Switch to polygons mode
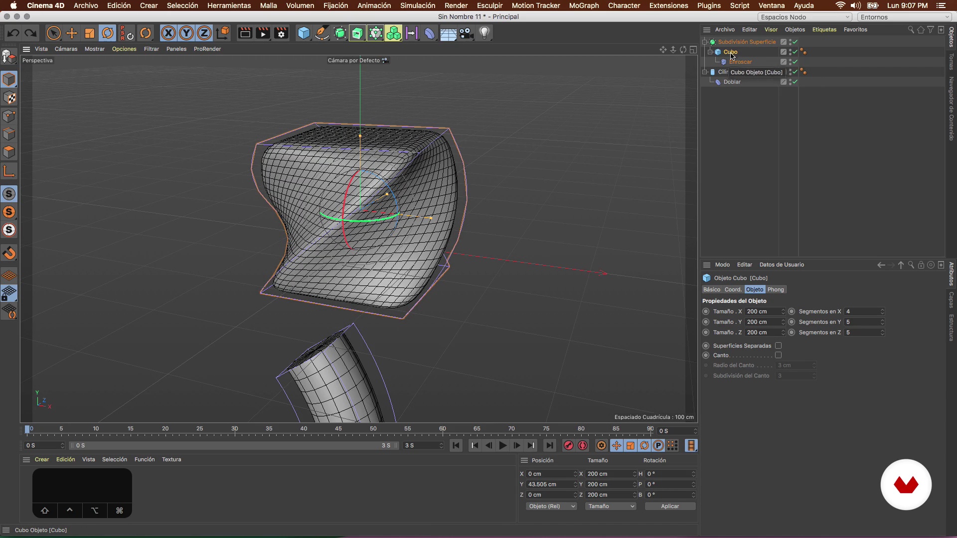Screen dimensions: 957x538 point(9,152)
